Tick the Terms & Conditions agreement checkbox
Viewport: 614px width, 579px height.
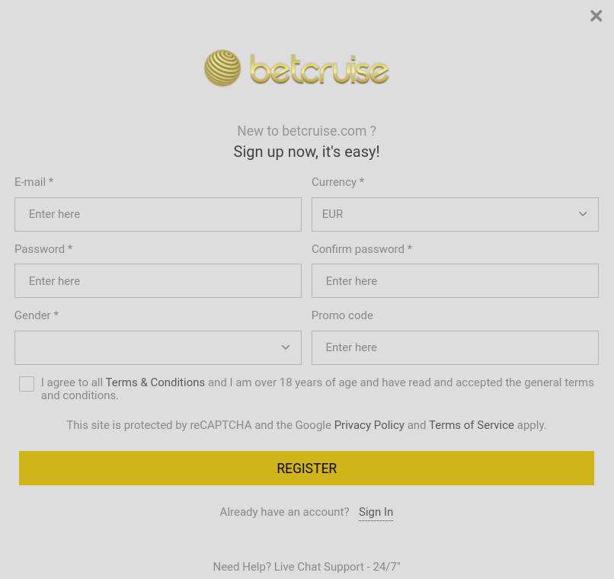coord(27,384)
